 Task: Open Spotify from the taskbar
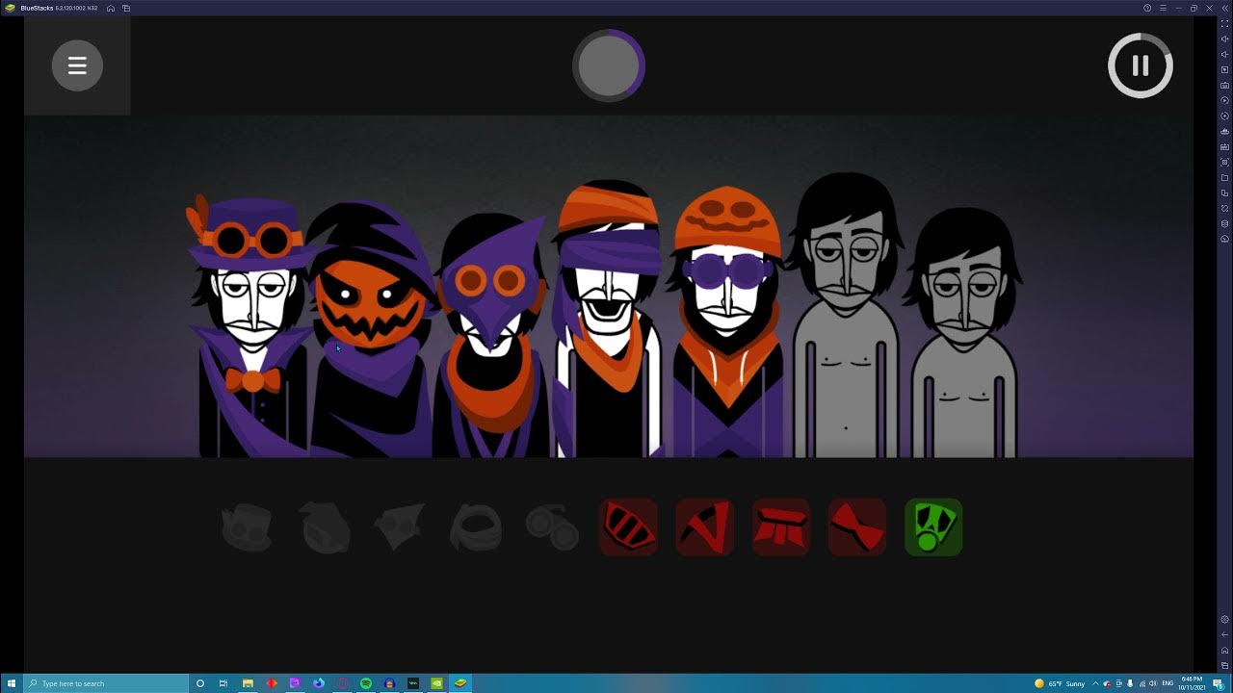click(366, 683)
